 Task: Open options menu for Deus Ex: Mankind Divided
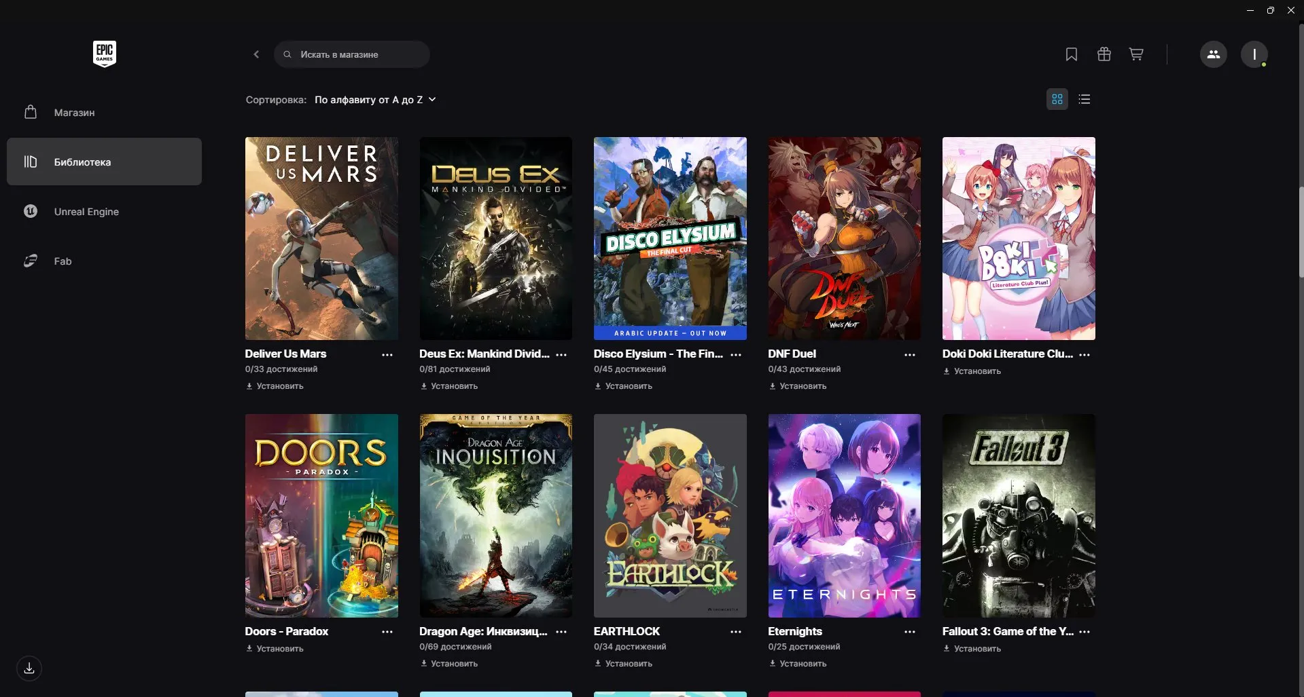point(561,355)
